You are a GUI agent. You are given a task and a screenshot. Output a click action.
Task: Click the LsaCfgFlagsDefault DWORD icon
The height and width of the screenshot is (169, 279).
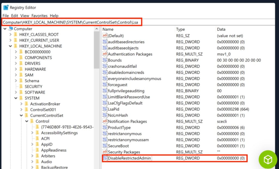[105, 103]
